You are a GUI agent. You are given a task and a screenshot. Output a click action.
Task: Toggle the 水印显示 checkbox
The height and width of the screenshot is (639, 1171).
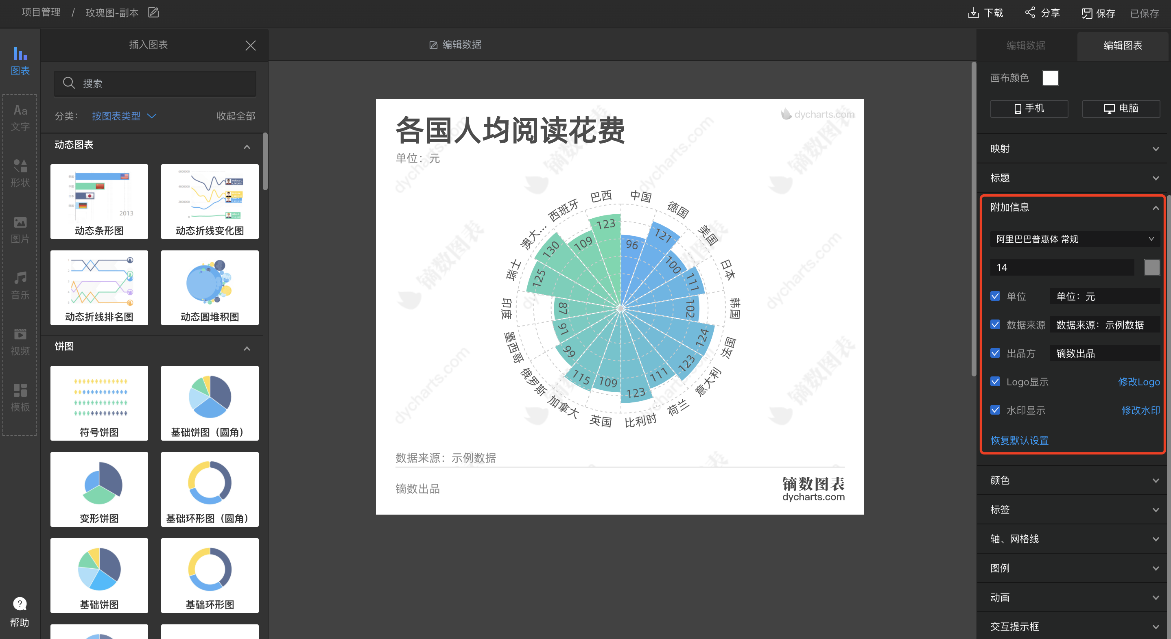coord(995,410)
